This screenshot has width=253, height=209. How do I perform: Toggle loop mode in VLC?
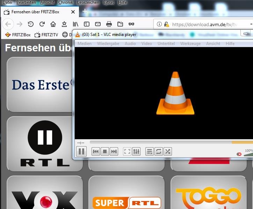pos(158,151)
